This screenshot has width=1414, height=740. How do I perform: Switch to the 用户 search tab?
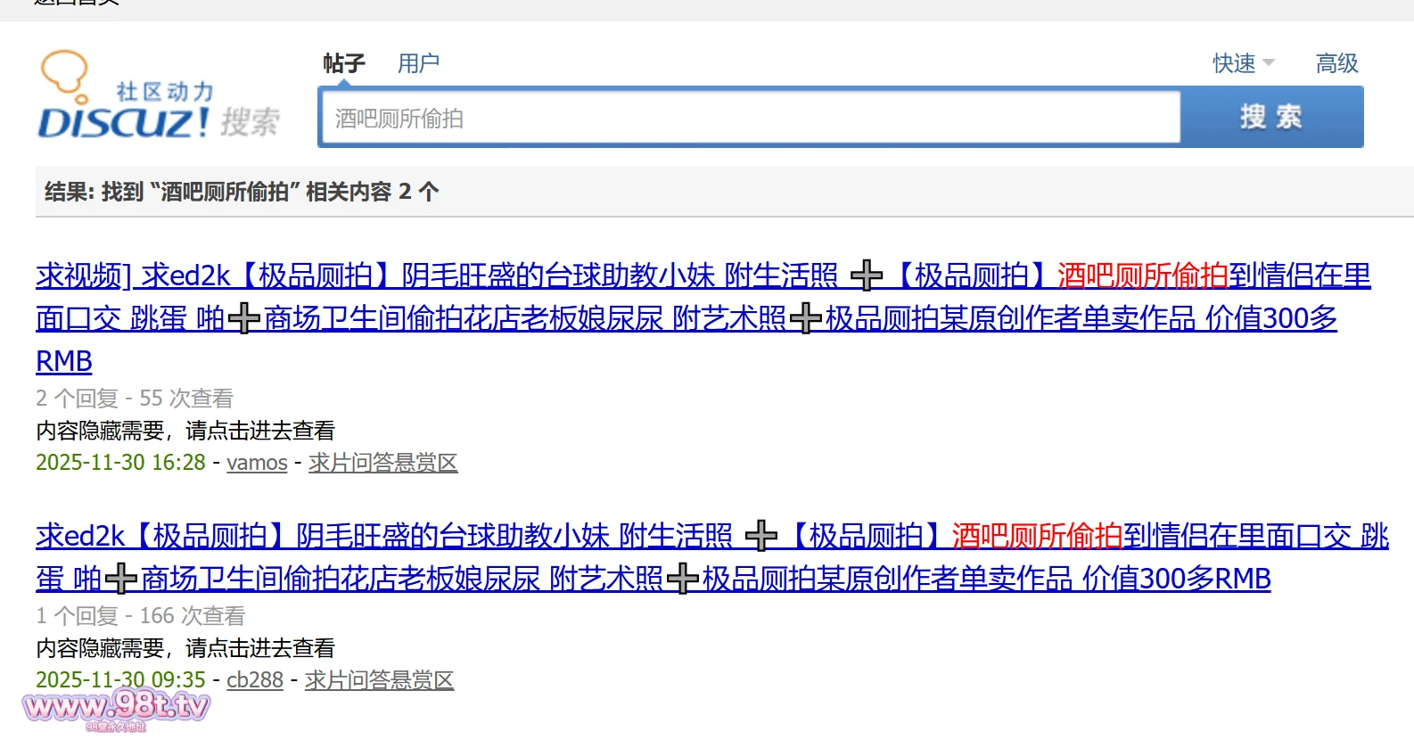tap(418, 63)
